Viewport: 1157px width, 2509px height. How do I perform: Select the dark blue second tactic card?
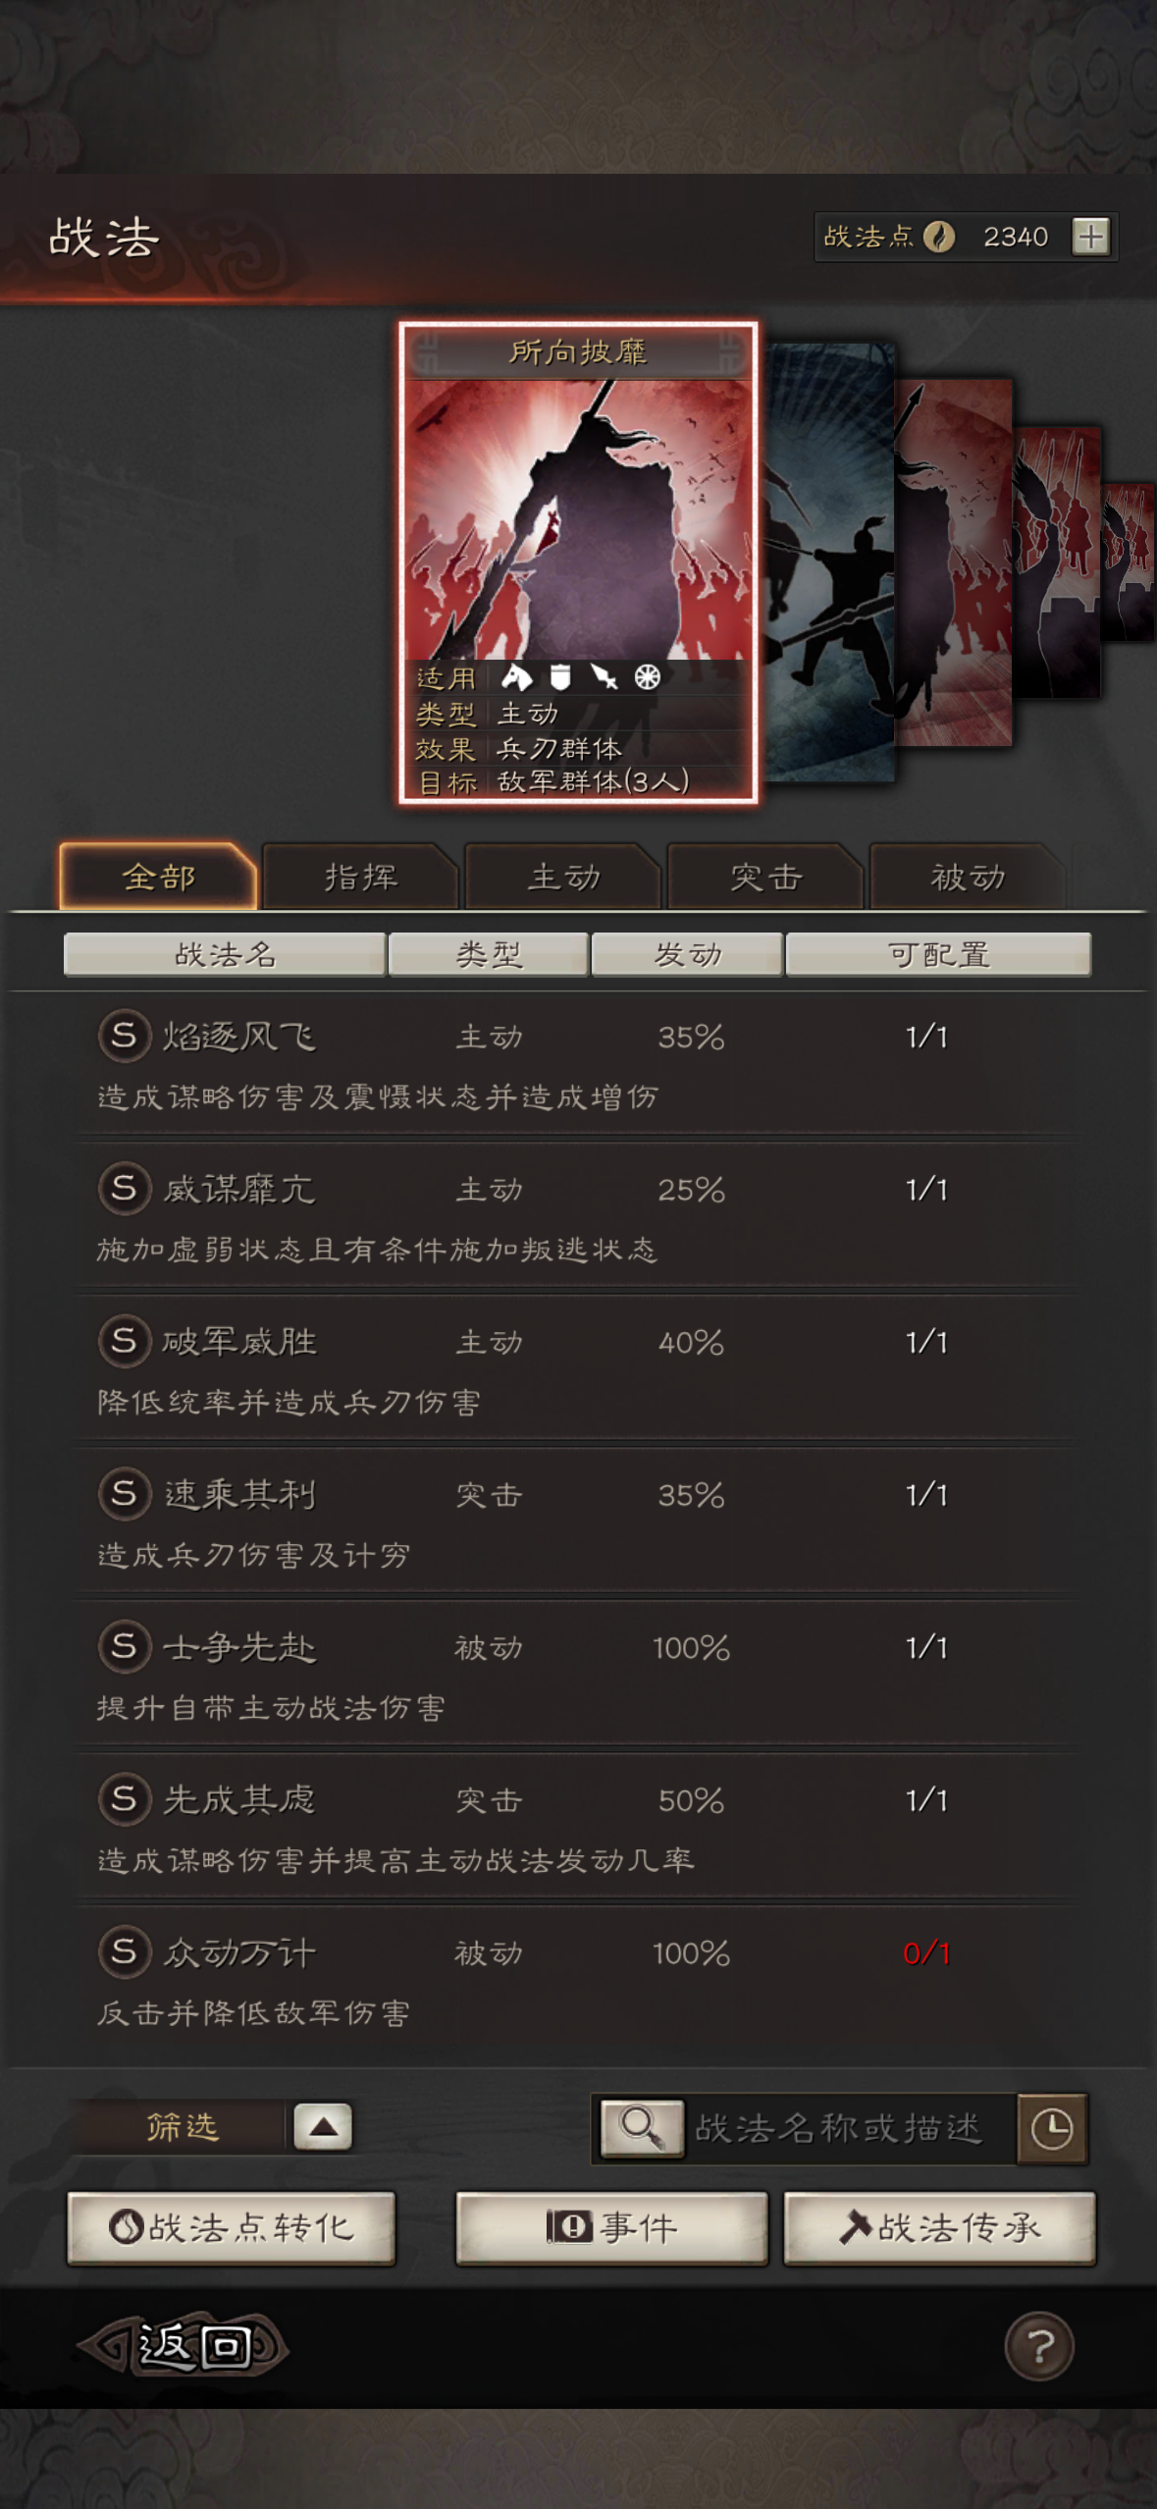coord(827,561)
